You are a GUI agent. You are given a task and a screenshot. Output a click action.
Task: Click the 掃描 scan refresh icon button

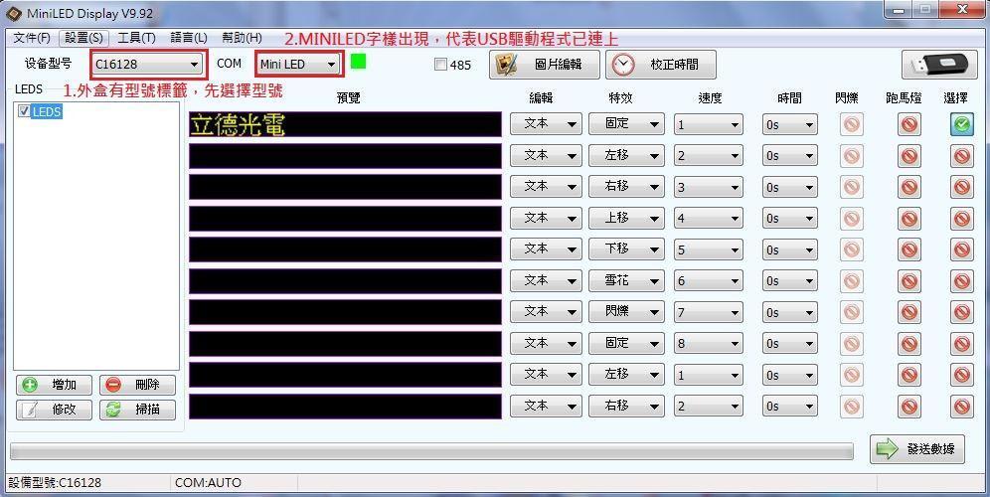click(x=137, y=410)
